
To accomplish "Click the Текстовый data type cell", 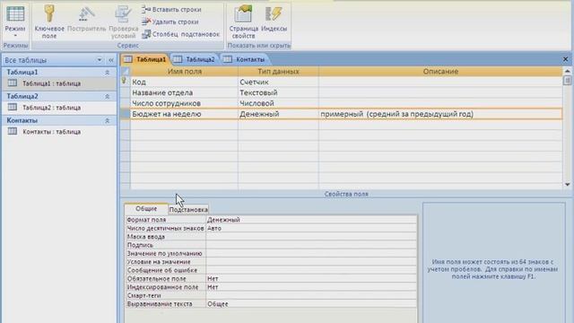I will click(x=278, y=92).
